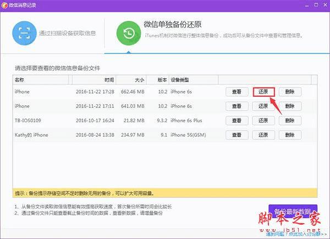Click the yellow 提示 storage tip banner
Viewport: 330px width, 239px height.
165,193
